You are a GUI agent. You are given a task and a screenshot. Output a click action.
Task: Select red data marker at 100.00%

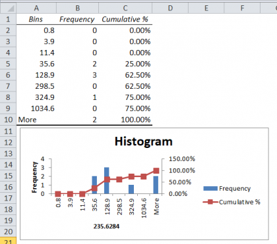coord(156,170)
